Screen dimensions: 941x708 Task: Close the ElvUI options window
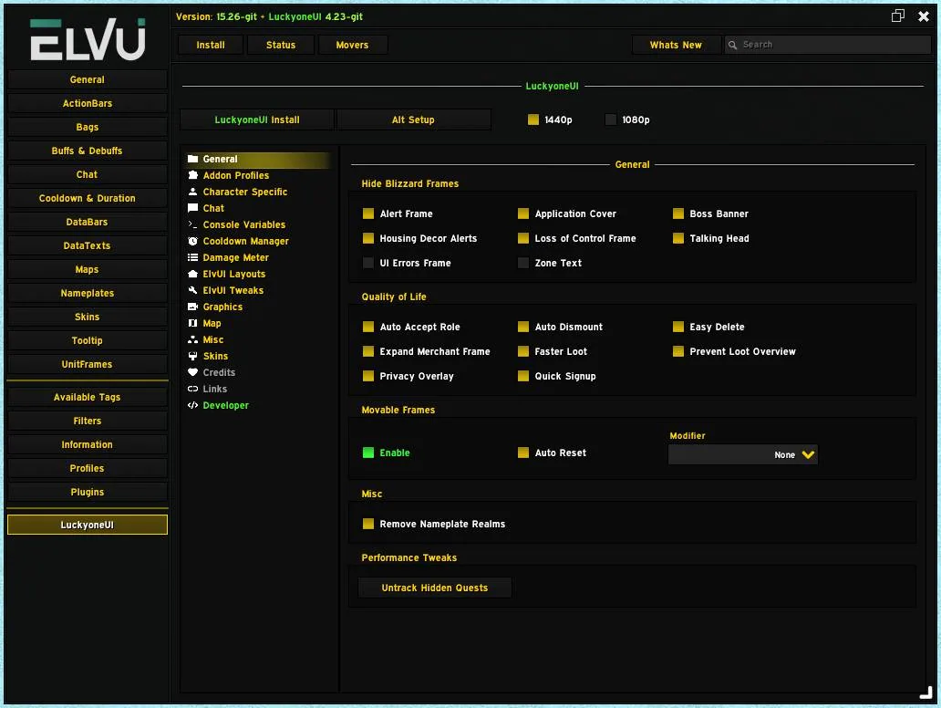[924, 16]
